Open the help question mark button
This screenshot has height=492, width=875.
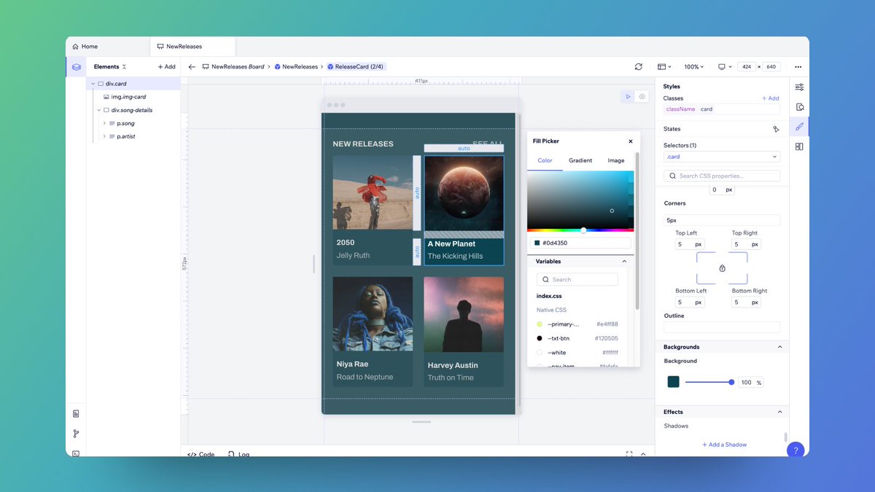tap(796, 450)
